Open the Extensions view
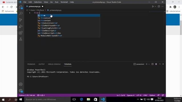 pos(21,33)
